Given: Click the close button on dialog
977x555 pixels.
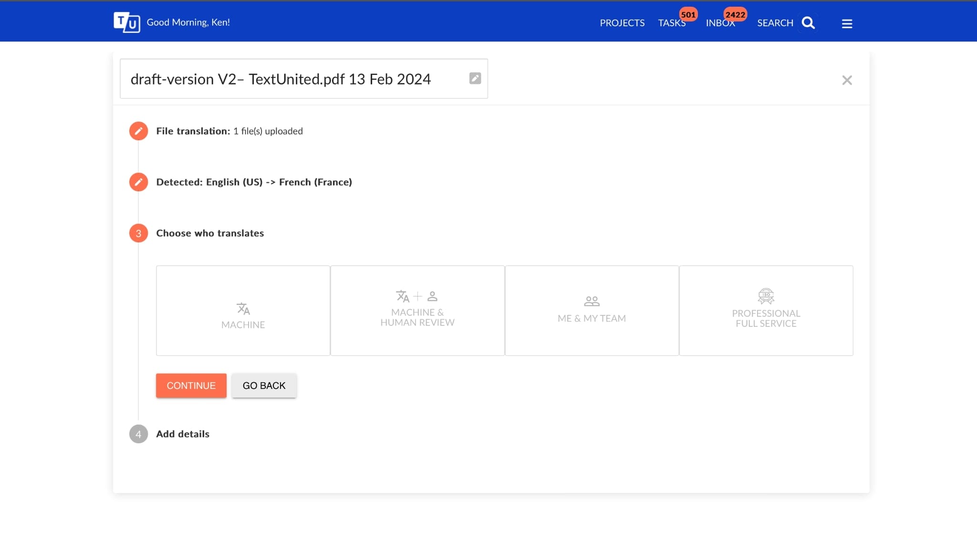Looking at the screenshot, I should tap(846, 80).
